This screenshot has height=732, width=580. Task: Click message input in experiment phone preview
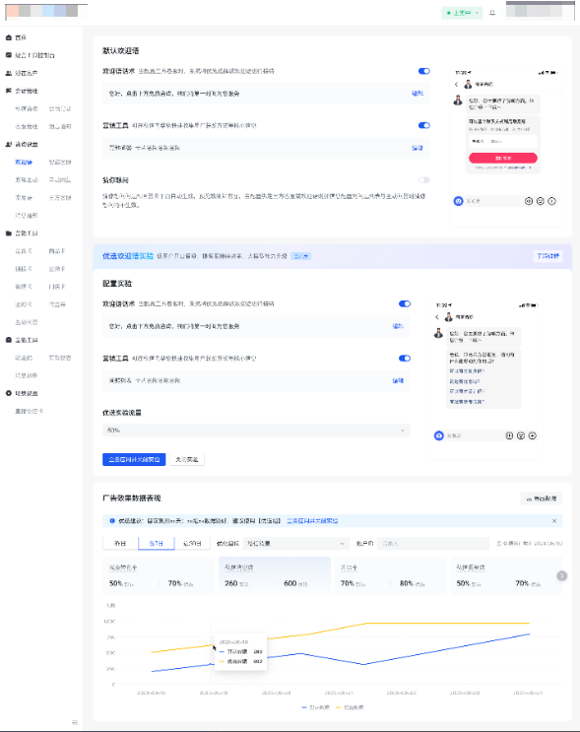[474, 435]
